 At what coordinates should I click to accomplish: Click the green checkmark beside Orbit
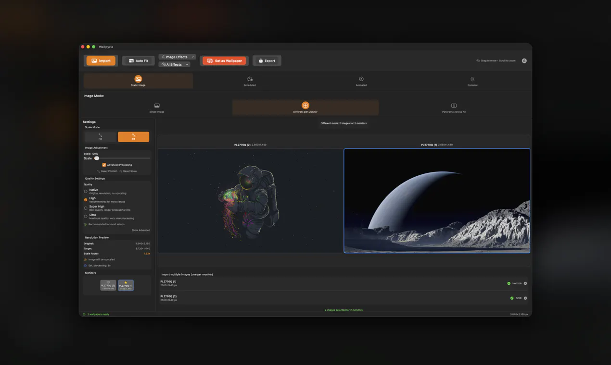[x=512, y=298]
